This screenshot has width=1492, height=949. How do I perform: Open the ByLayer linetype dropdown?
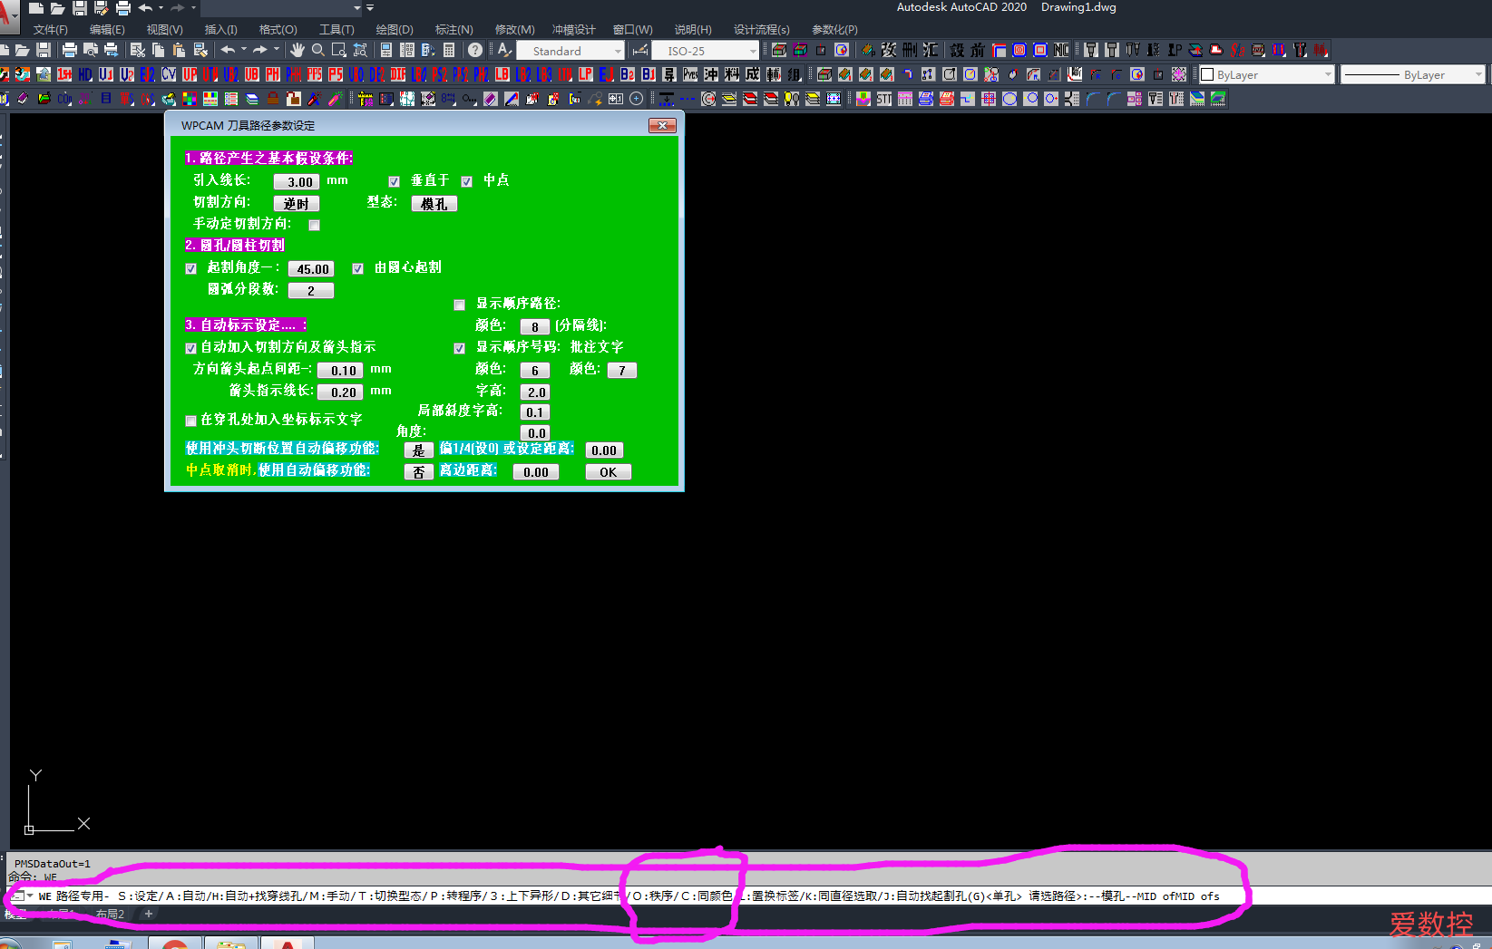pyautogui.click(x=1412, y=74)
